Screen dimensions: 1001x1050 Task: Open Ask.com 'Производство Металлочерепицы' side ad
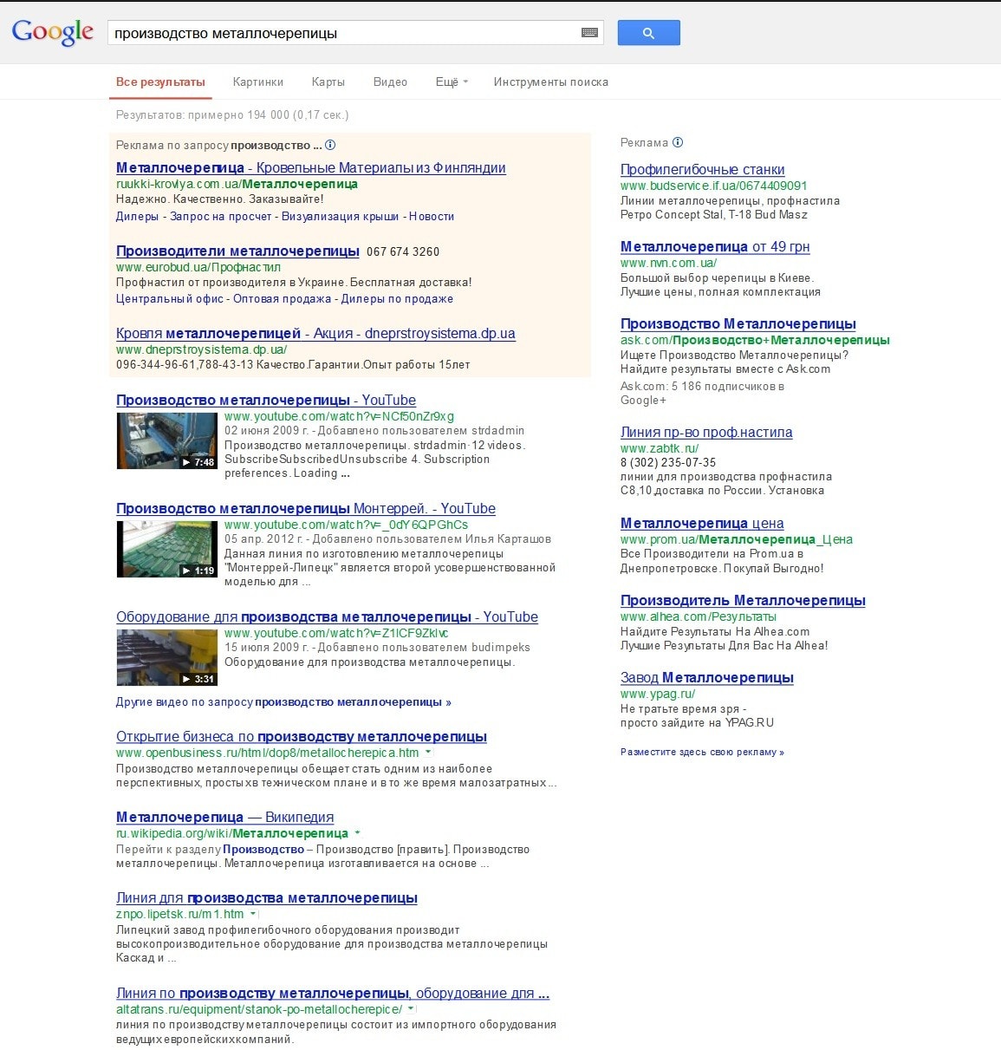(x=738, y=323)
